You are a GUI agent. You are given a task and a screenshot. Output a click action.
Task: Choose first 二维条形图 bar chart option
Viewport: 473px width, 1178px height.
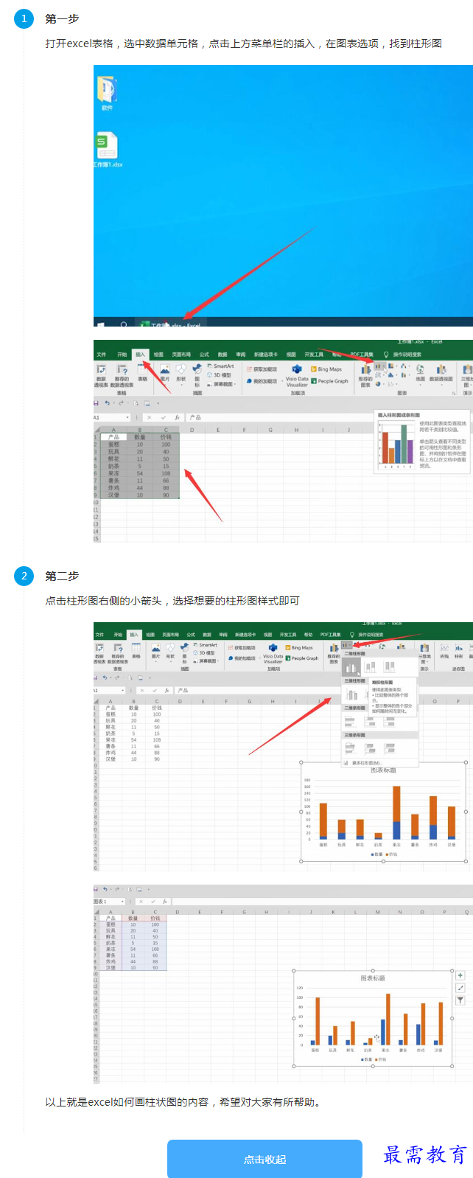click(x=351, y=721)
